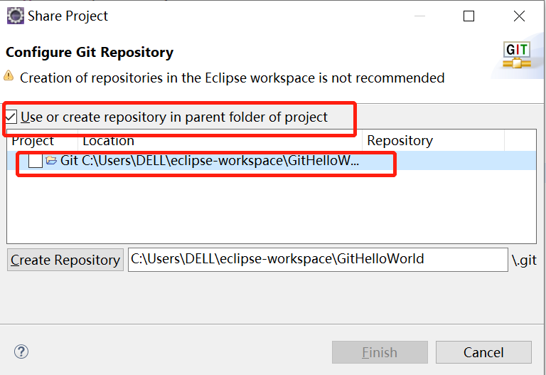The image size is (546, 375).
Task: Click the Eclipse icon in the title bar
Action: [14, 15]
